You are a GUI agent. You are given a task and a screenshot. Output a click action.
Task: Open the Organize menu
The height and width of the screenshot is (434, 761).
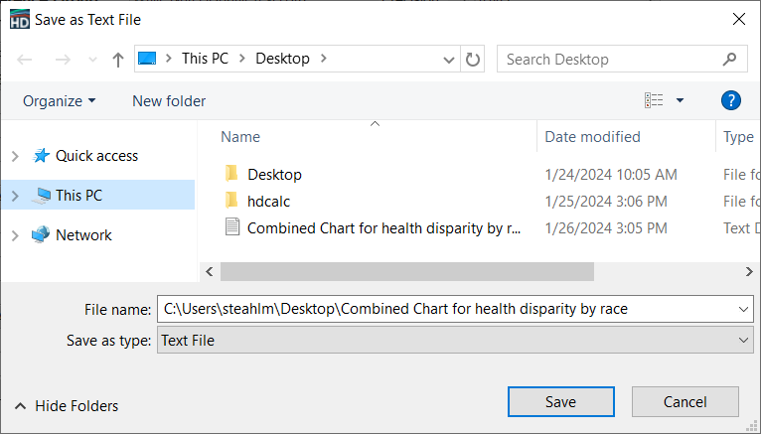[x=60, y=100]
